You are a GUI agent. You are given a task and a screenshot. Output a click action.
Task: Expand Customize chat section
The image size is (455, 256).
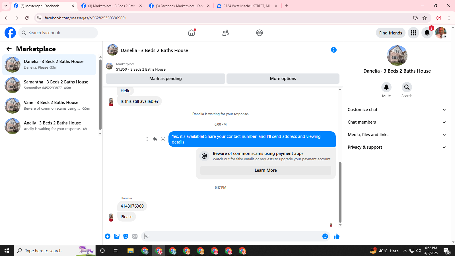coord(397,110)
